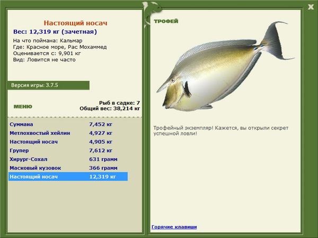The image size is (318, 238).
Task: Click the Рыб в садке: 7 counter
Action: [x=119, y=103]
